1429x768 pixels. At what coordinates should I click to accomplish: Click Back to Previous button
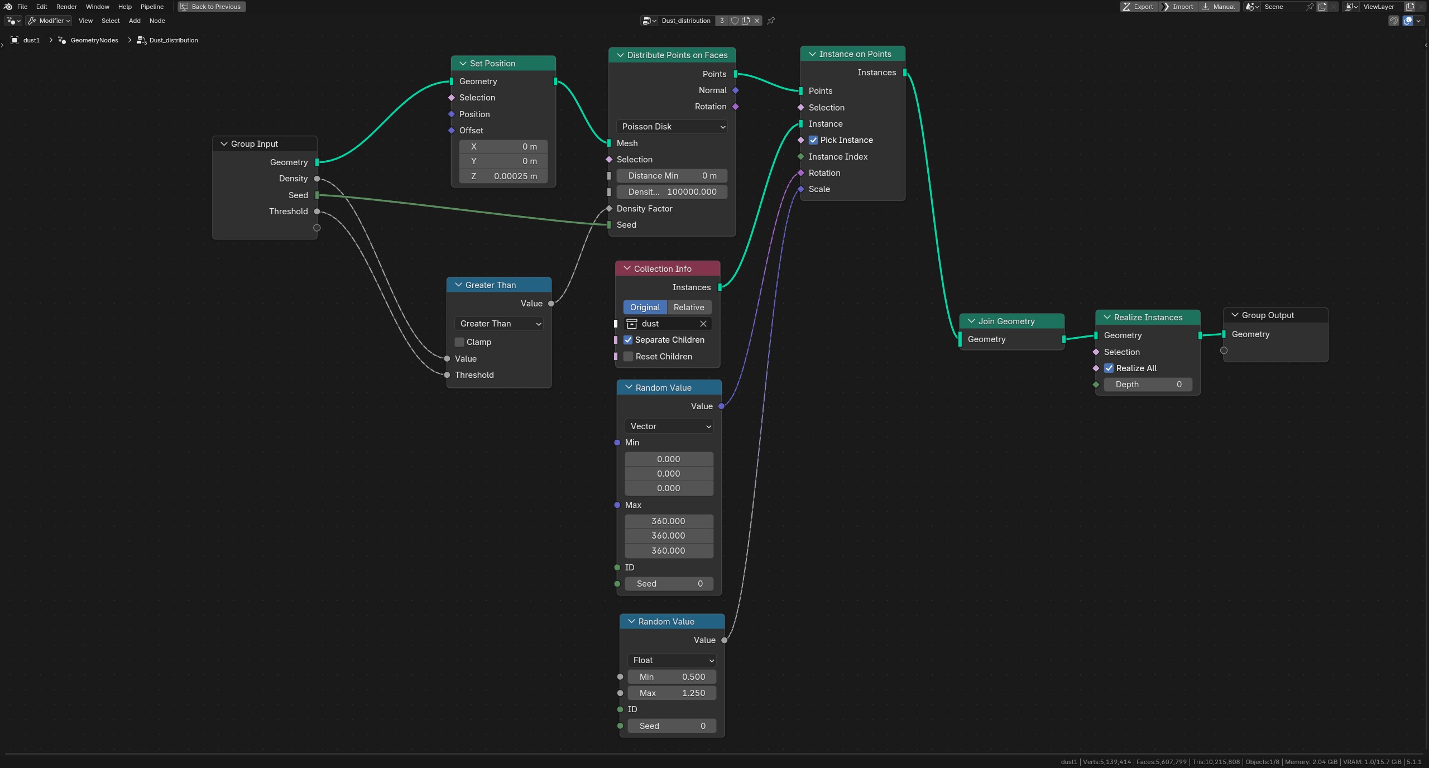click(x=212, y=7)
